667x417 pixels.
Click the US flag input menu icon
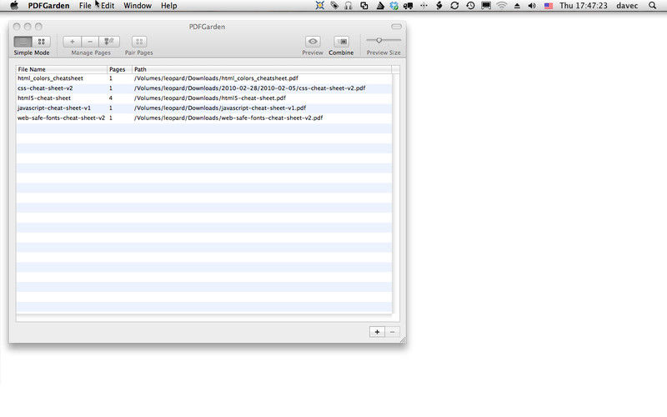549,6
